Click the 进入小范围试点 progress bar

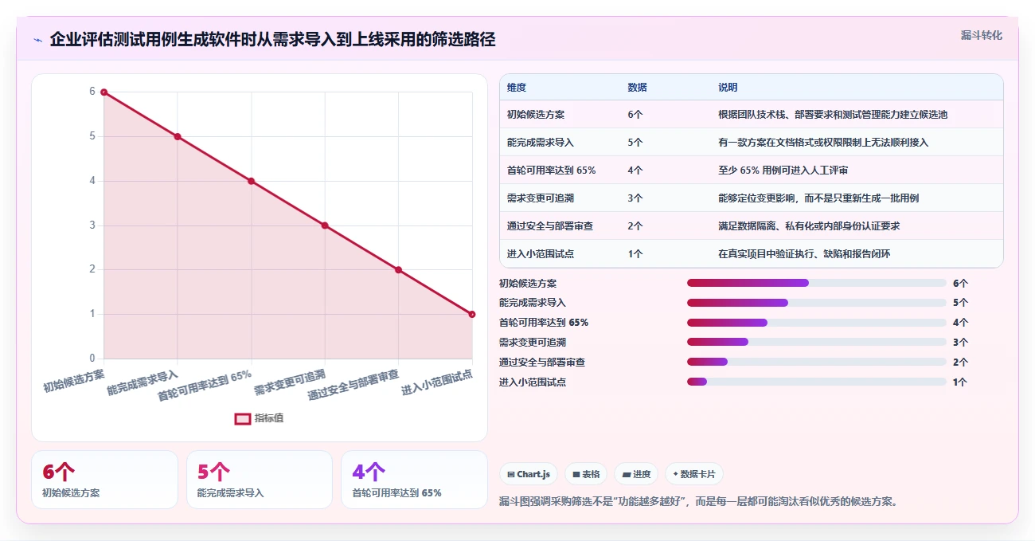pos(817,382)
